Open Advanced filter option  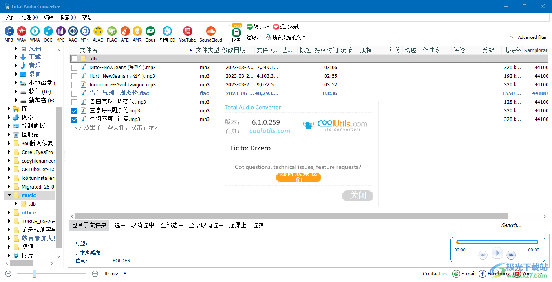[532, 37]
